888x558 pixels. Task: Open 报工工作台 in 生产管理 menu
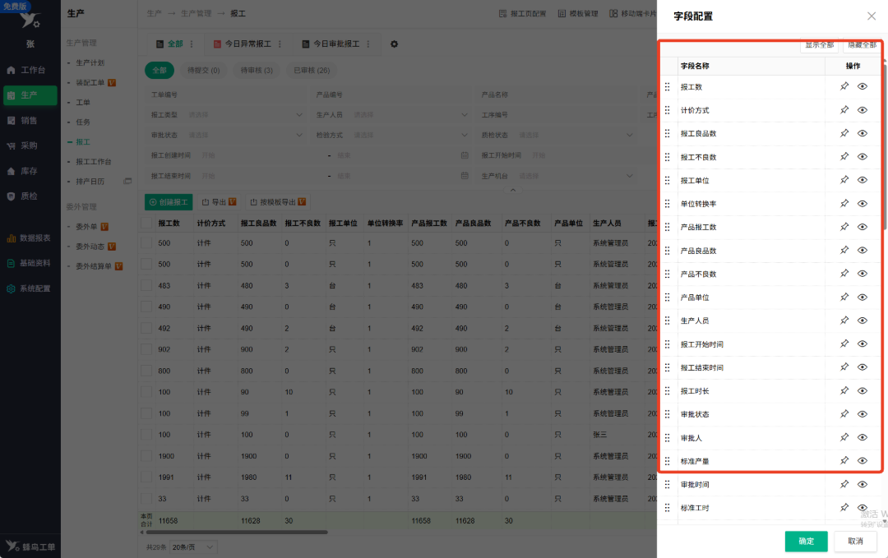tap(94, 161)
